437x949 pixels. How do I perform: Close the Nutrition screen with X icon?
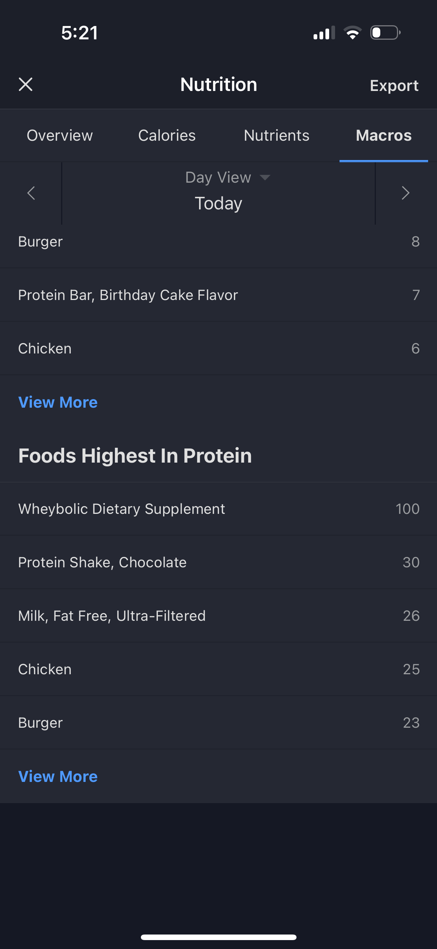[26, 84]
